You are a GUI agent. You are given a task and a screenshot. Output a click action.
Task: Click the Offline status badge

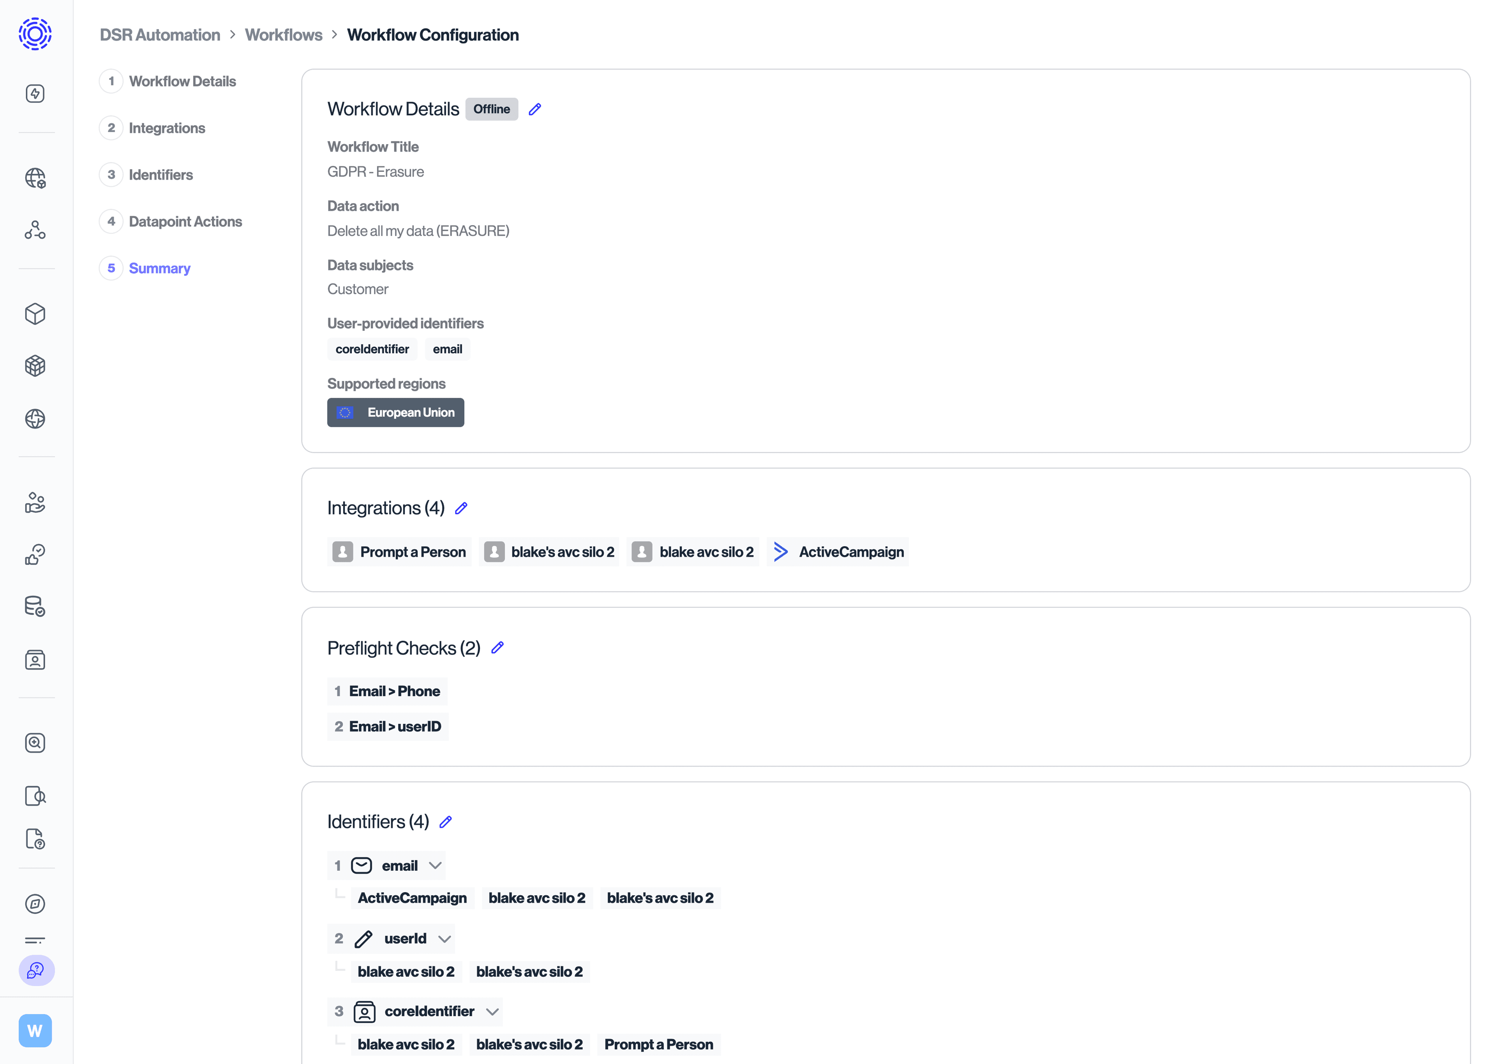[x=491, y=109]
